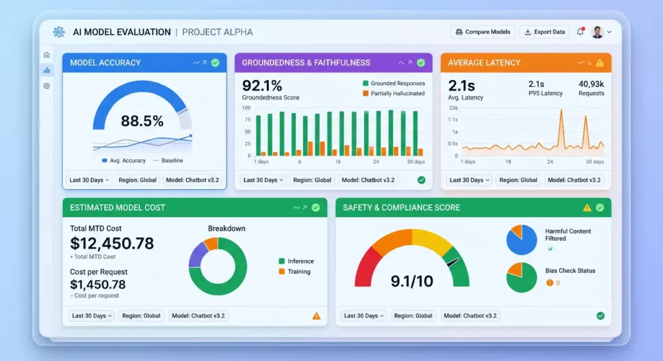This screenshot has width=663, height=361.
Task: Toggle Inference legend item in Breakdown
Action: (296, 261)
